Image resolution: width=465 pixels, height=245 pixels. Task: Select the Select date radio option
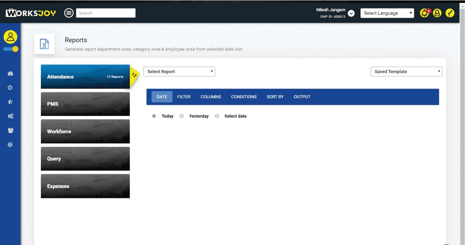pyautogui.click(x=217, y=116)
